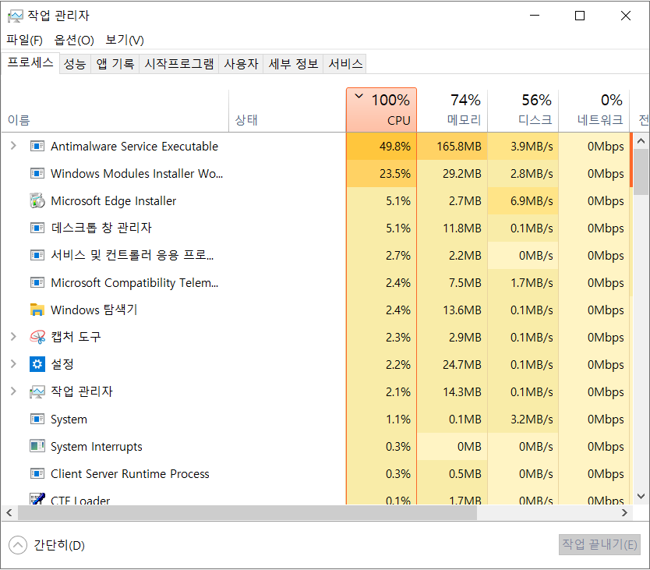This screenshot has width=650, height=570.
Task: Click the 165.8MB memory value
Action: pos(459,147)
